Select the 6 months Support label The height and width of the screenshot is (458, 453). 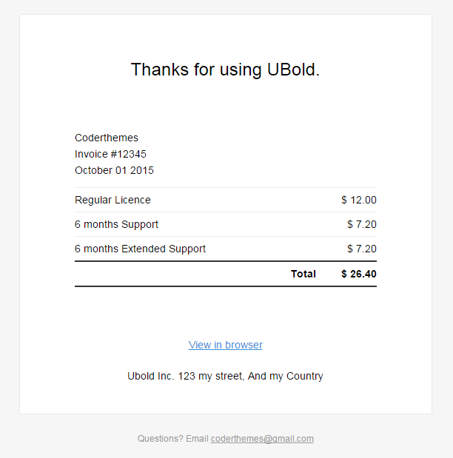click(116, 224)
